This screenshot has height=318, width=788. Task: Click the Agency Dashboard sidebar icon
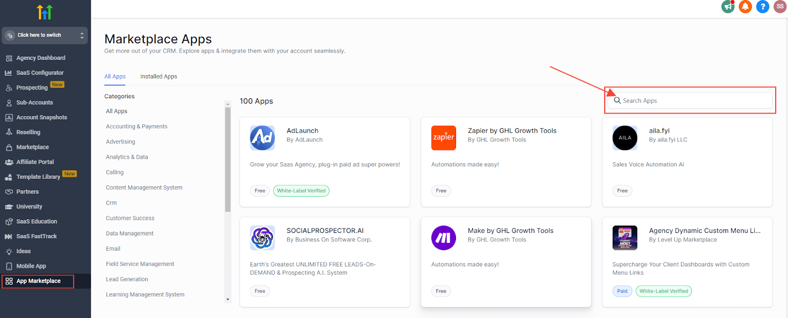tap(9, 58)
